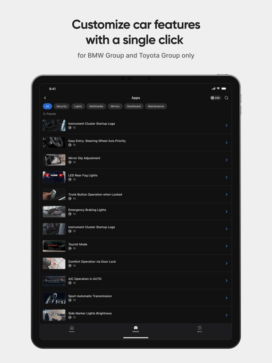Open Trunk Button Operation when Locked
272x363 pixels.
(x=136, y=194)
